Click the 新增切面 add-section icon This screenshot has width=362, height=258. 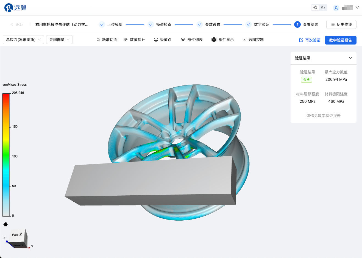(x=98, y=40)
